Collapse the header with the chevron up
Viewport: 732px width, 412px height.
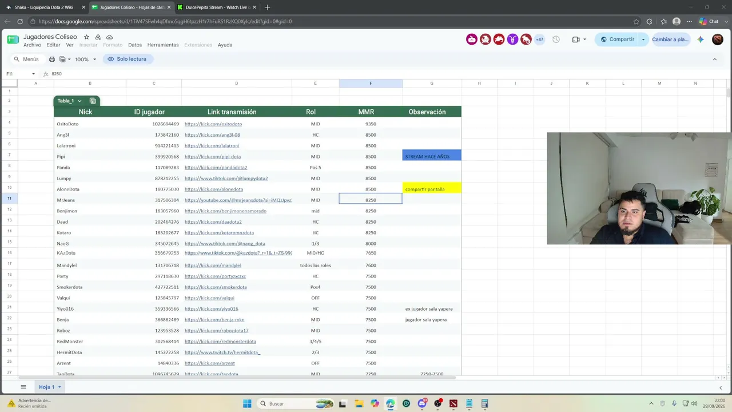714,59
